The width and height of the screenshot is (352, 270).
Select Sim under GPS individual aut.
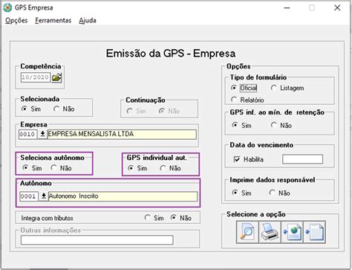tap(137, 168)
